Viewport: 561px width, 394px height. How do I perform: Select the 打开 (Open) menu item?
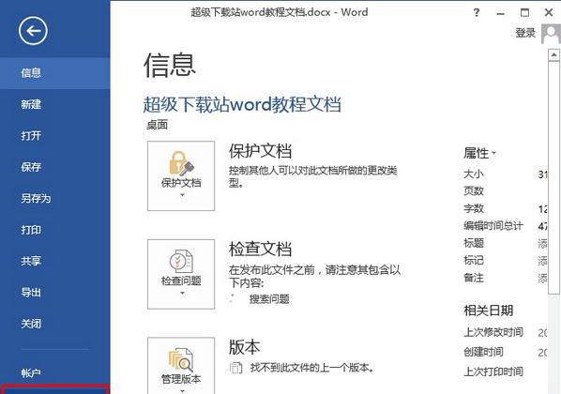[x=55, y=136]
